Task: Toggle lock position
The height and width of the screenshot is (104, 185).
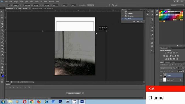Action: (x=170, y=71)
